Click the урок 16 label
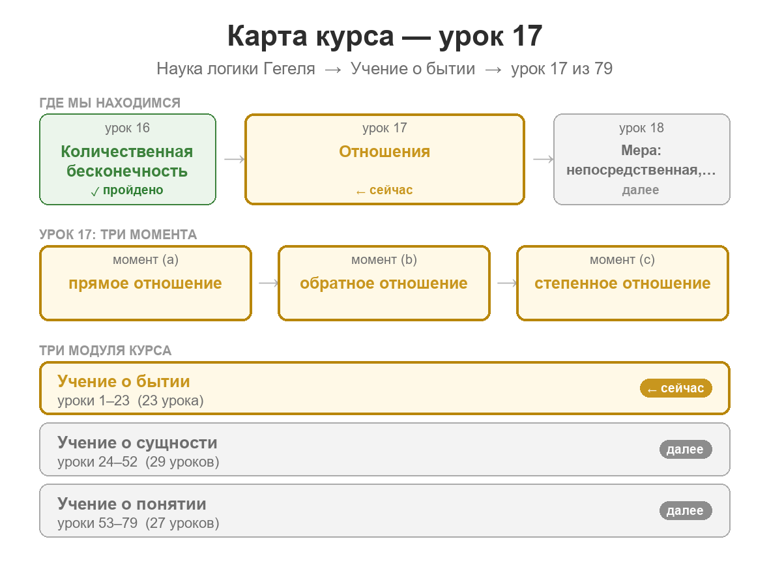 click(128, 128)
